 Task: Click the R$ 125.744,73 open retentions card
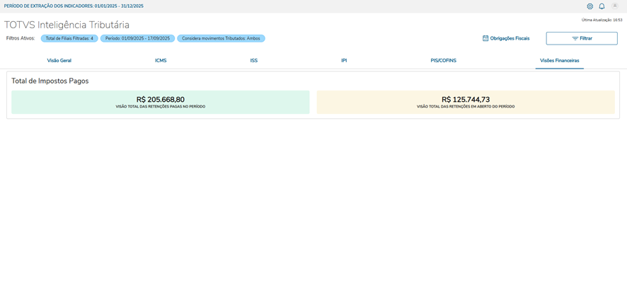tap(466, 102)
